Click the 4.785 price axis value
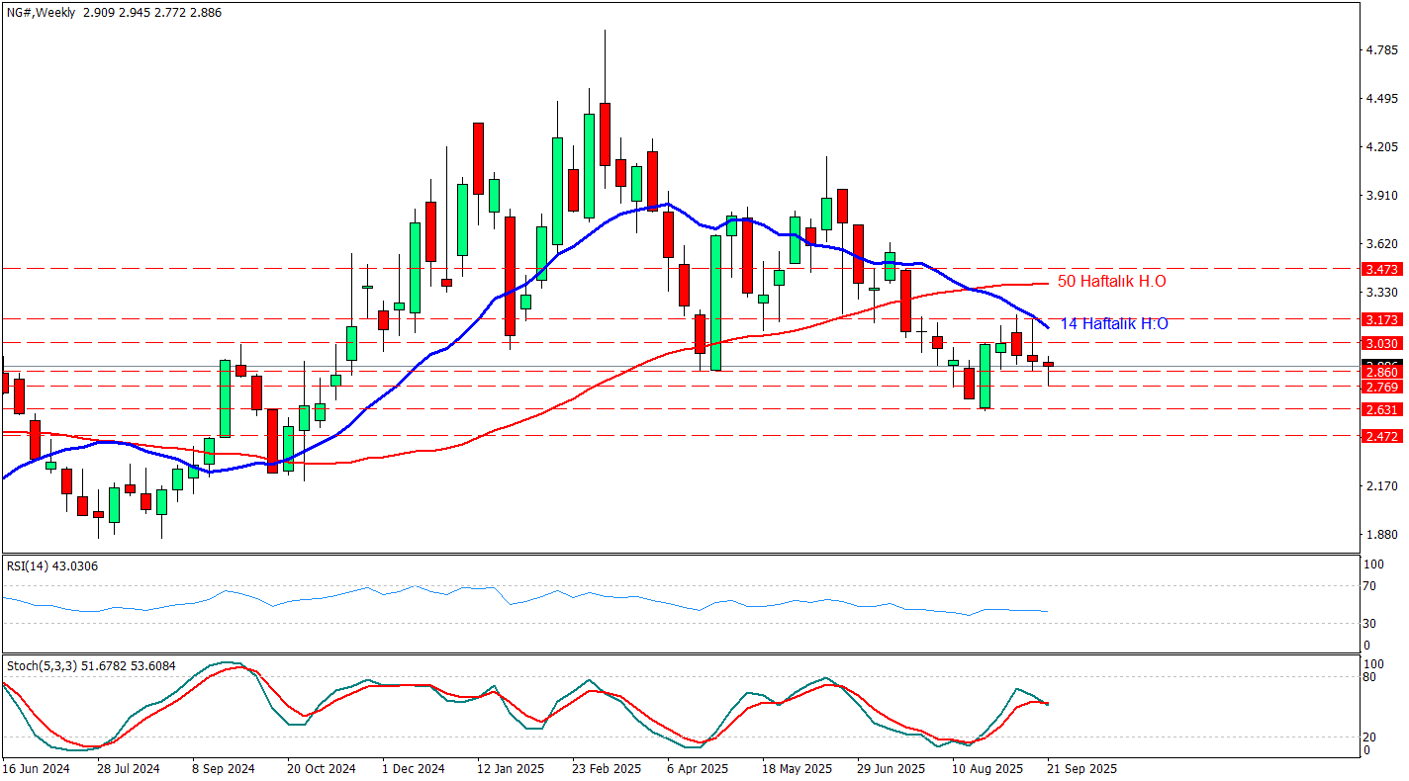The width and height of the screenshot is (1409, 781). pos(1380,49)
